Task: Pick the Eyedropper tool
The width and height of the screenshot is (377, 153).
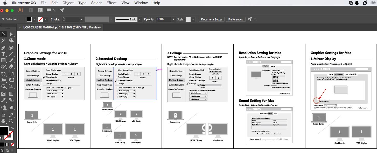Action: [x=4, y=100]
